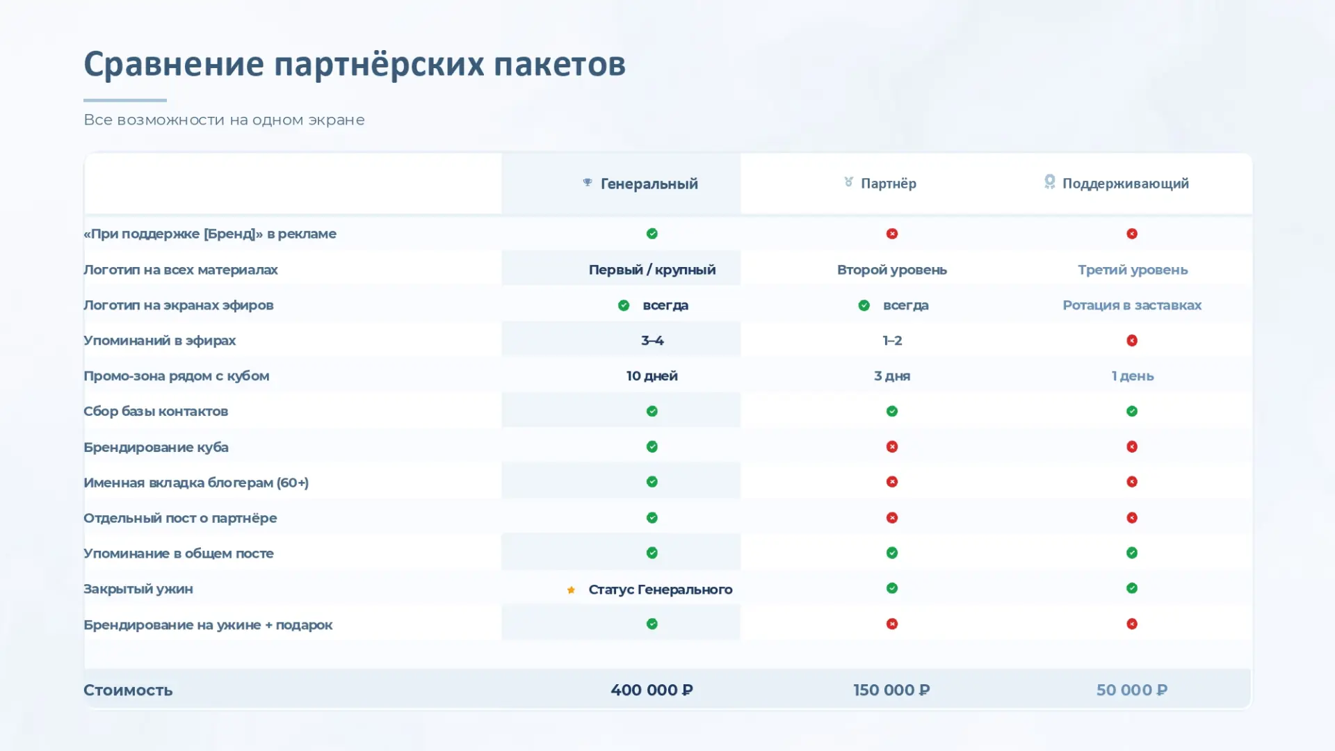
Task: Click the 1 день cell
Action: tap(1133, 376)
